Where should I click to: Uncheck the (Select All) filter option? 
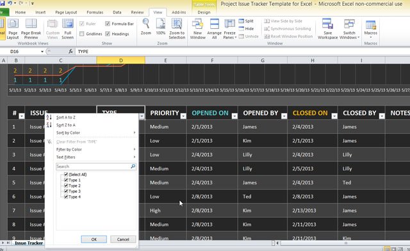[66, 174]
